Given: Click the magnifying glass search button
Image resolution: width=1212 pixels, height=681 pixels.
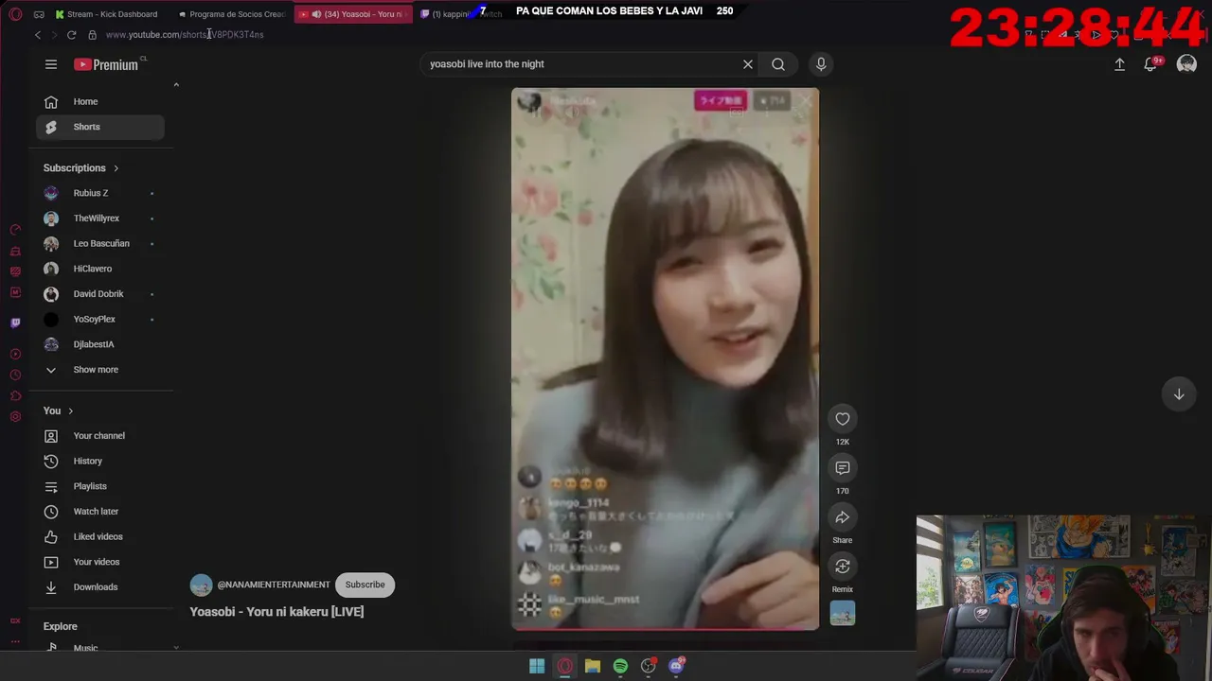Looking at the screenshot, I should 778,64.
